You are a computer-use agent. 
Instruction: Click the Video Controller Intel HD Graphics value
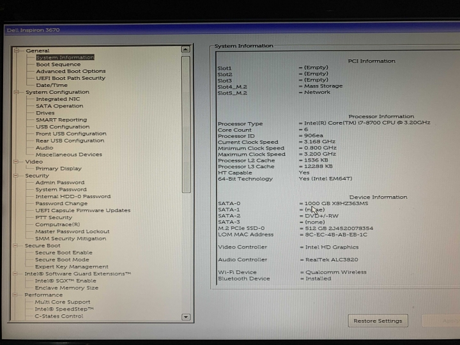click(x=332, y=247)
